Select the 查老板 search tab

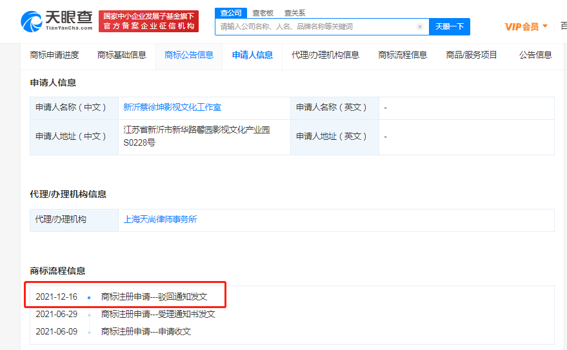pyautogui.click(x=263, y=13)
